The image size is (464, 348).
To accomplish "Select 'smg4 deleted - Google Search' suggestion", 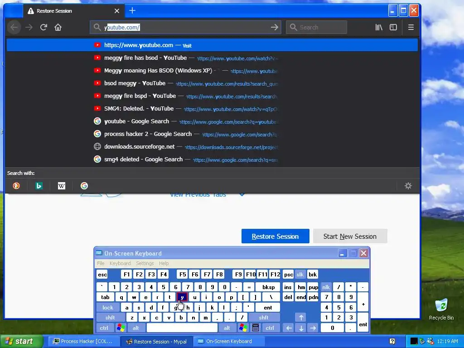I will [212, 159].
